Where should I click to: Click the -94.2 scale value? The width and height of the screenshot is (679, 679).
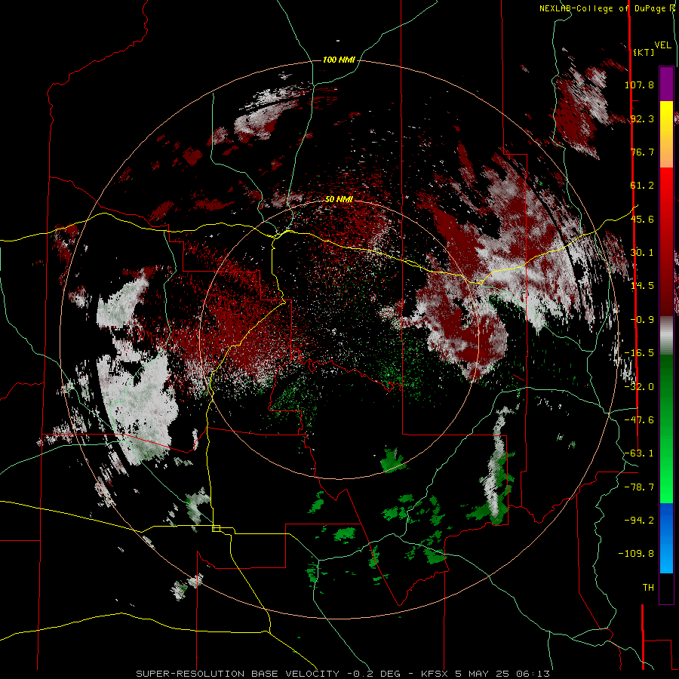tap(639, 520)
